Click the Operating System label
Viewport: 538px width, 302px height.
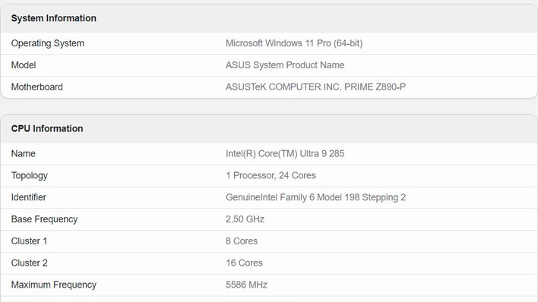48,43
